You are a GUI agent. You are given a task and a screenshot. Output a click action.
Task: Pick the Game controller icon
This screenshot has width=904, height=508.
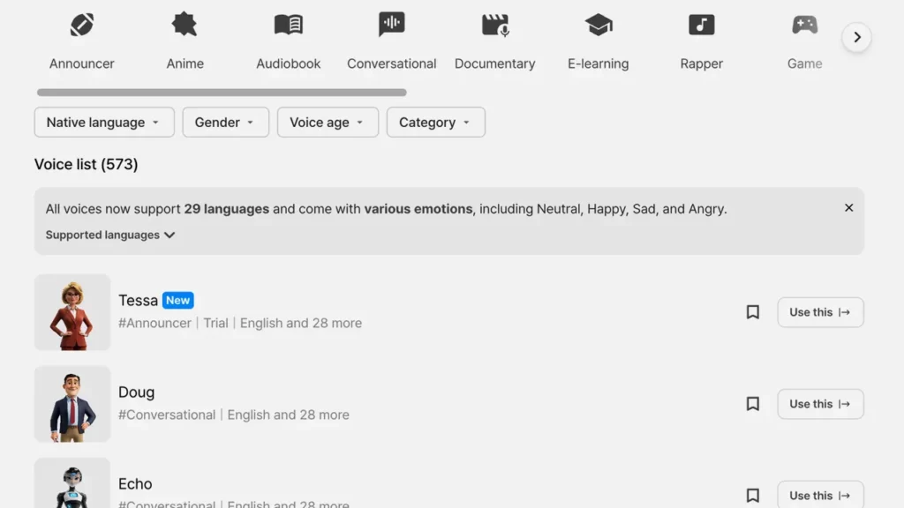pos(805,25)
